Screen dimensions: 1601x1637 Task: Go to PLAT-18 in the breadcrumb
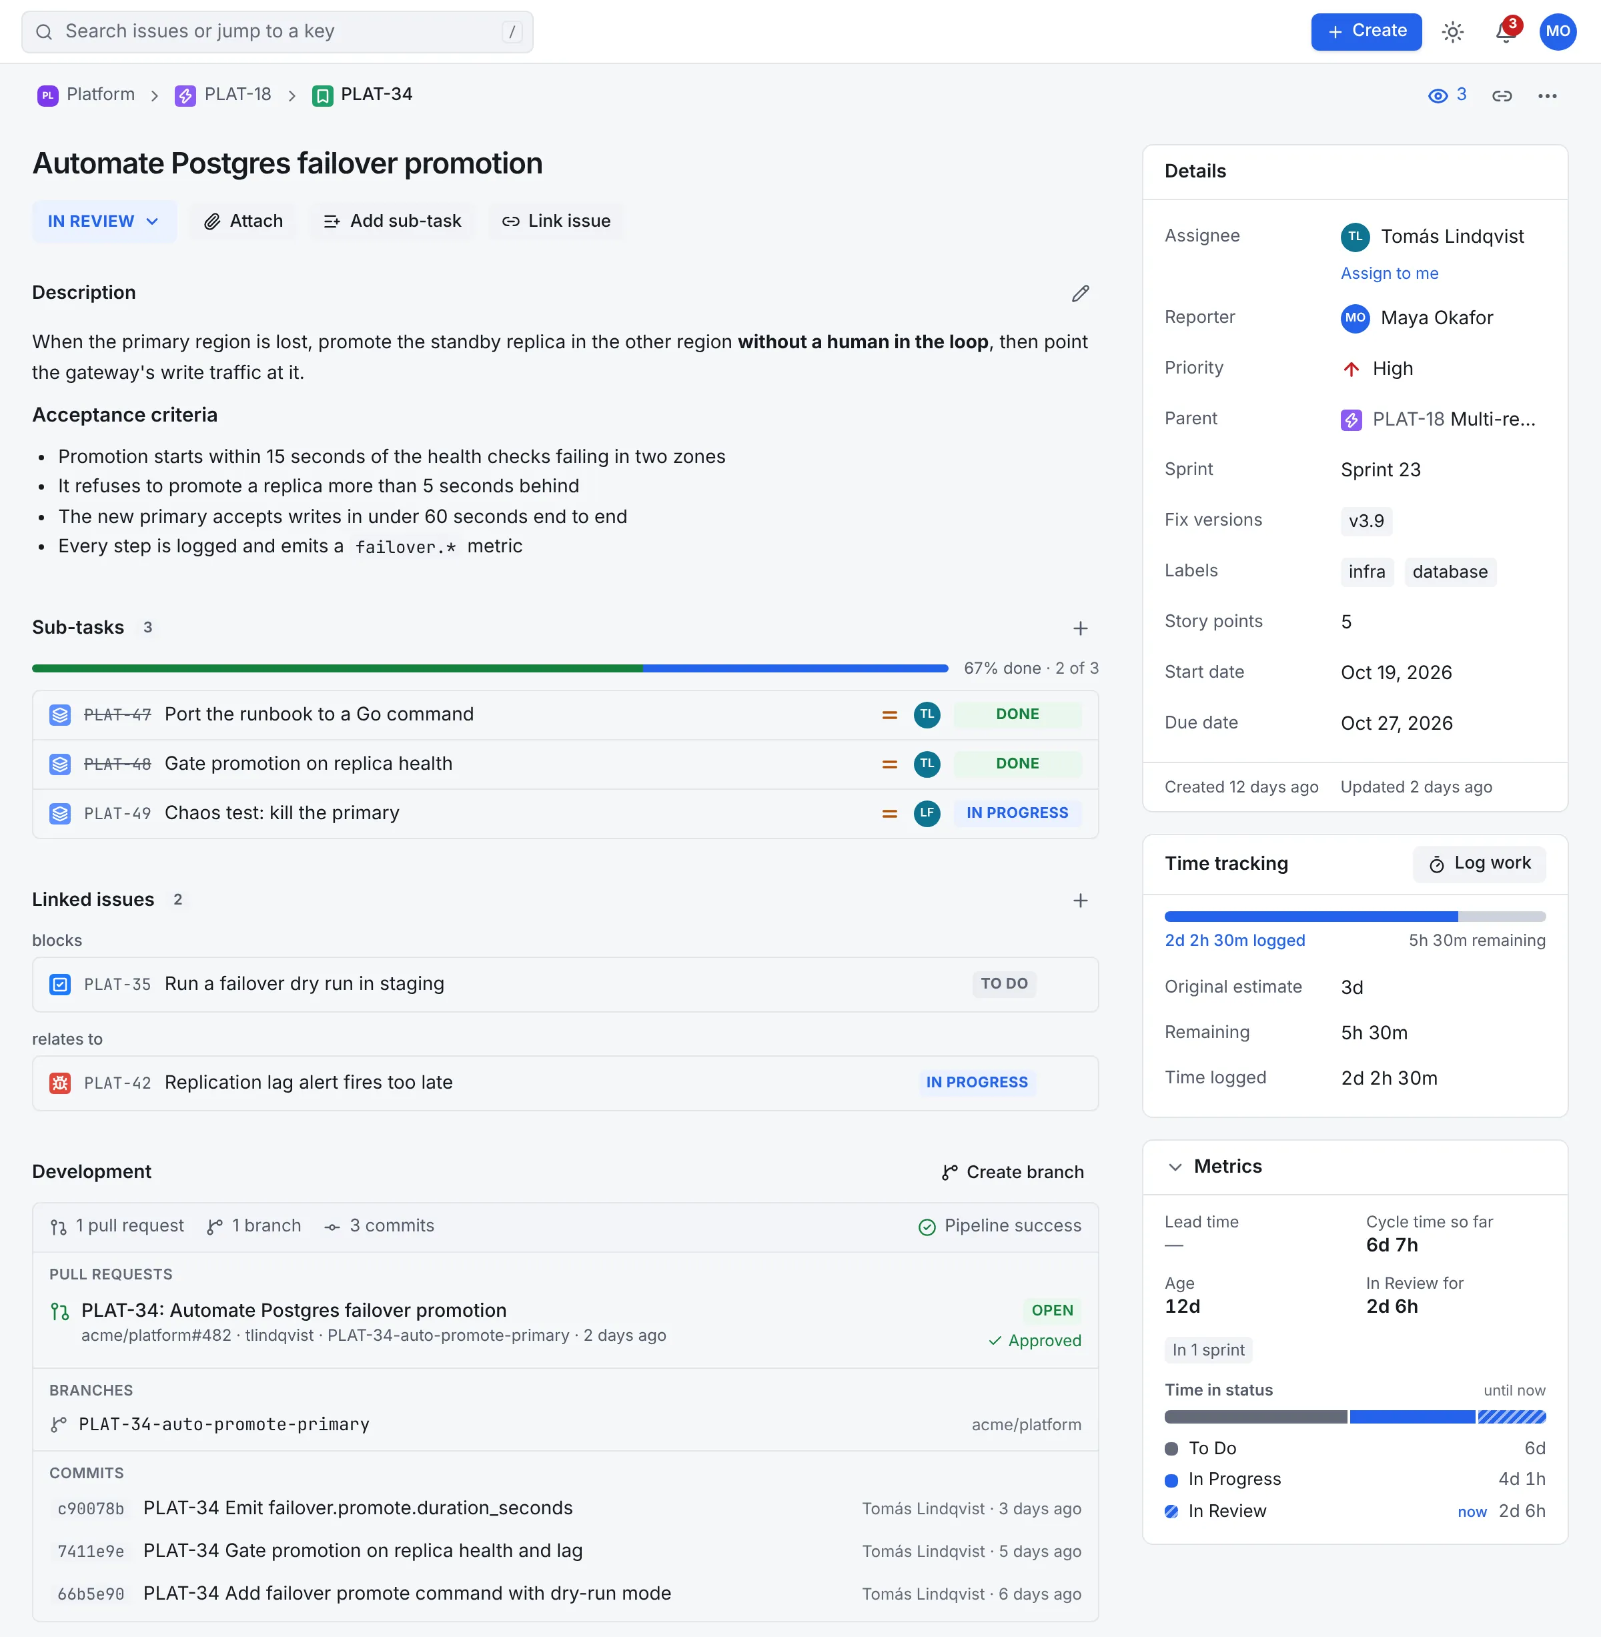(237, 94)
